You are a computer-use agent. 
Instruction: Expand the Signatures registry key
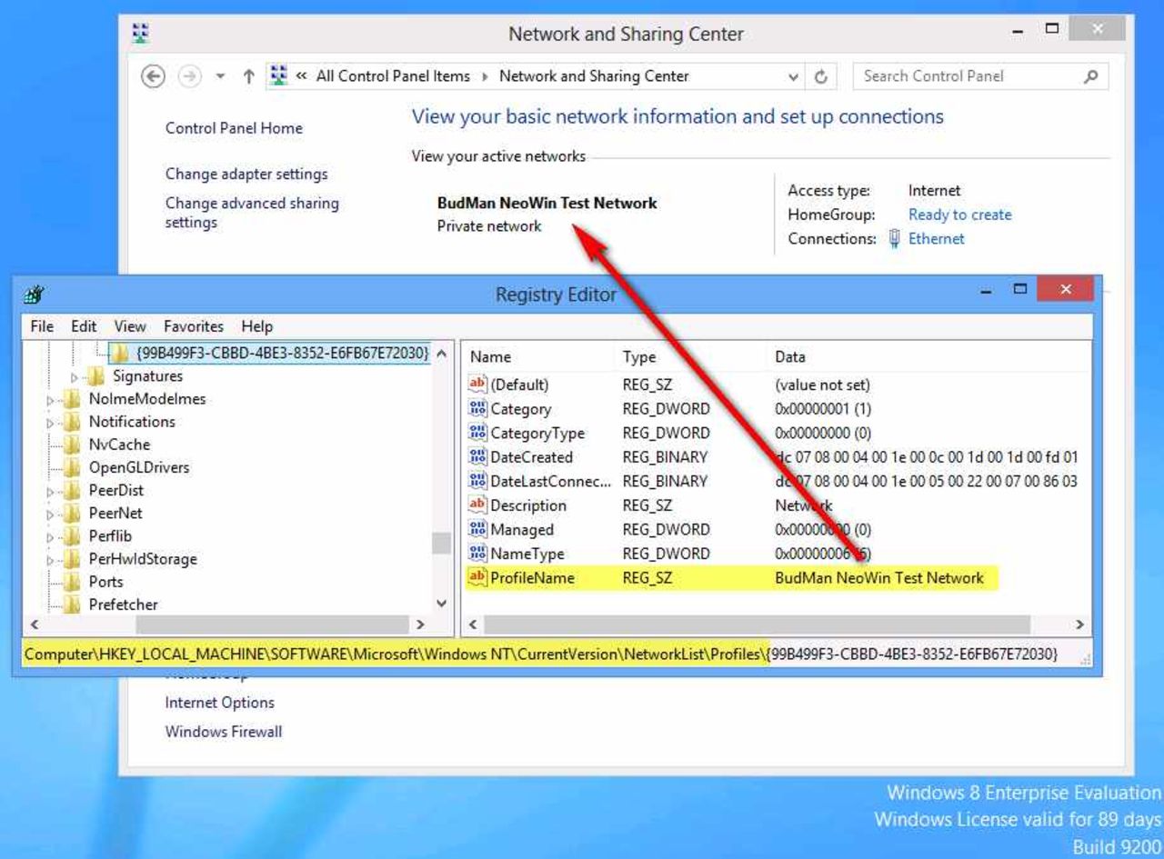pos(75,376)
